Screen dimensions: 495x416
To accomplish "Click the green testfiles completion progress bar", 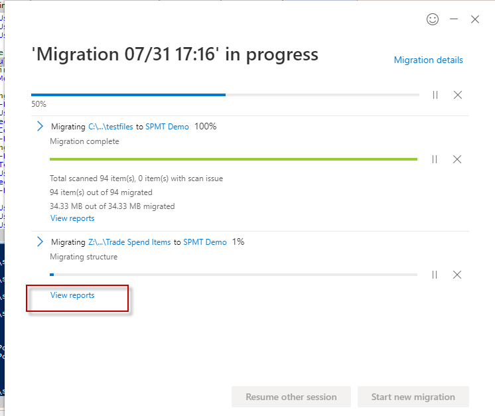I will click(x=234, y=159).
